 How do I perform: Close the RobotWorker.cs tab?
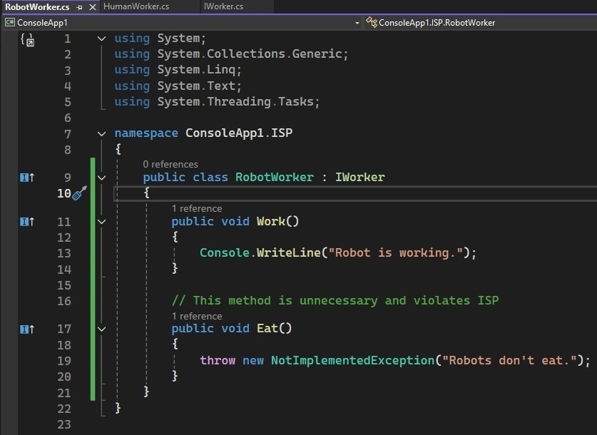93,7
